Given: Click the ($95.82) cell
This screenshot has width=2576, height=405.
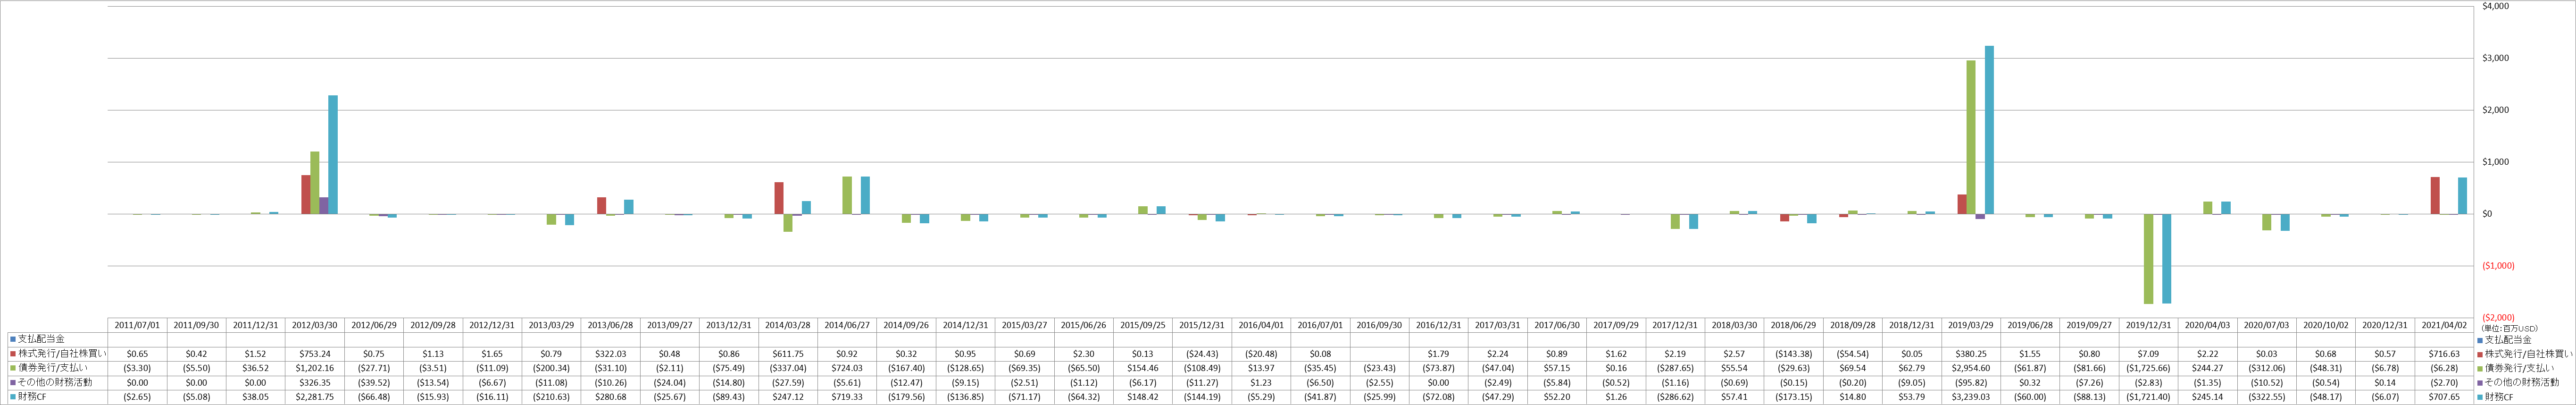Looking at the screenshot, I should pos(1971,382).
